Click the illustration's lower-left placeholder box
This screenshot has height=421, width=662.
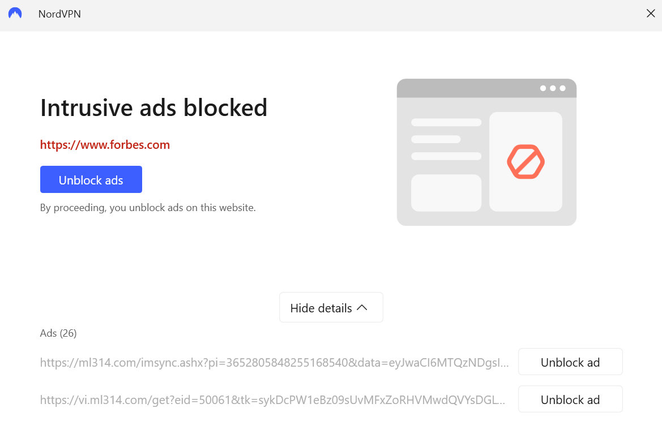(x=446, y=193)
